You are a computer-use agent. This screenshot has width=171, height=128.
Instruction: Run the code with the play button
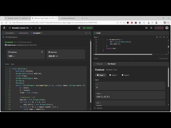79,28
